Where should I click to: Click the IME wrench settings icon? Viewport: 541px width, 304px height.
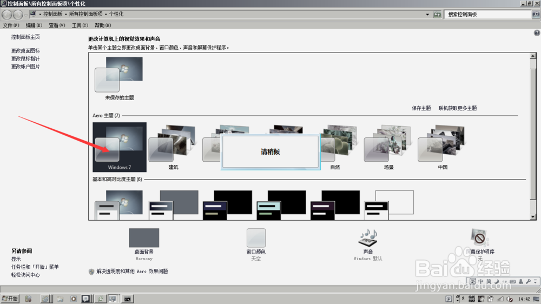528,282
